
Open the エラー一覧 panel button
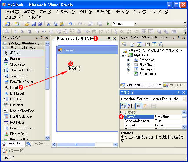tap(13, 151)
